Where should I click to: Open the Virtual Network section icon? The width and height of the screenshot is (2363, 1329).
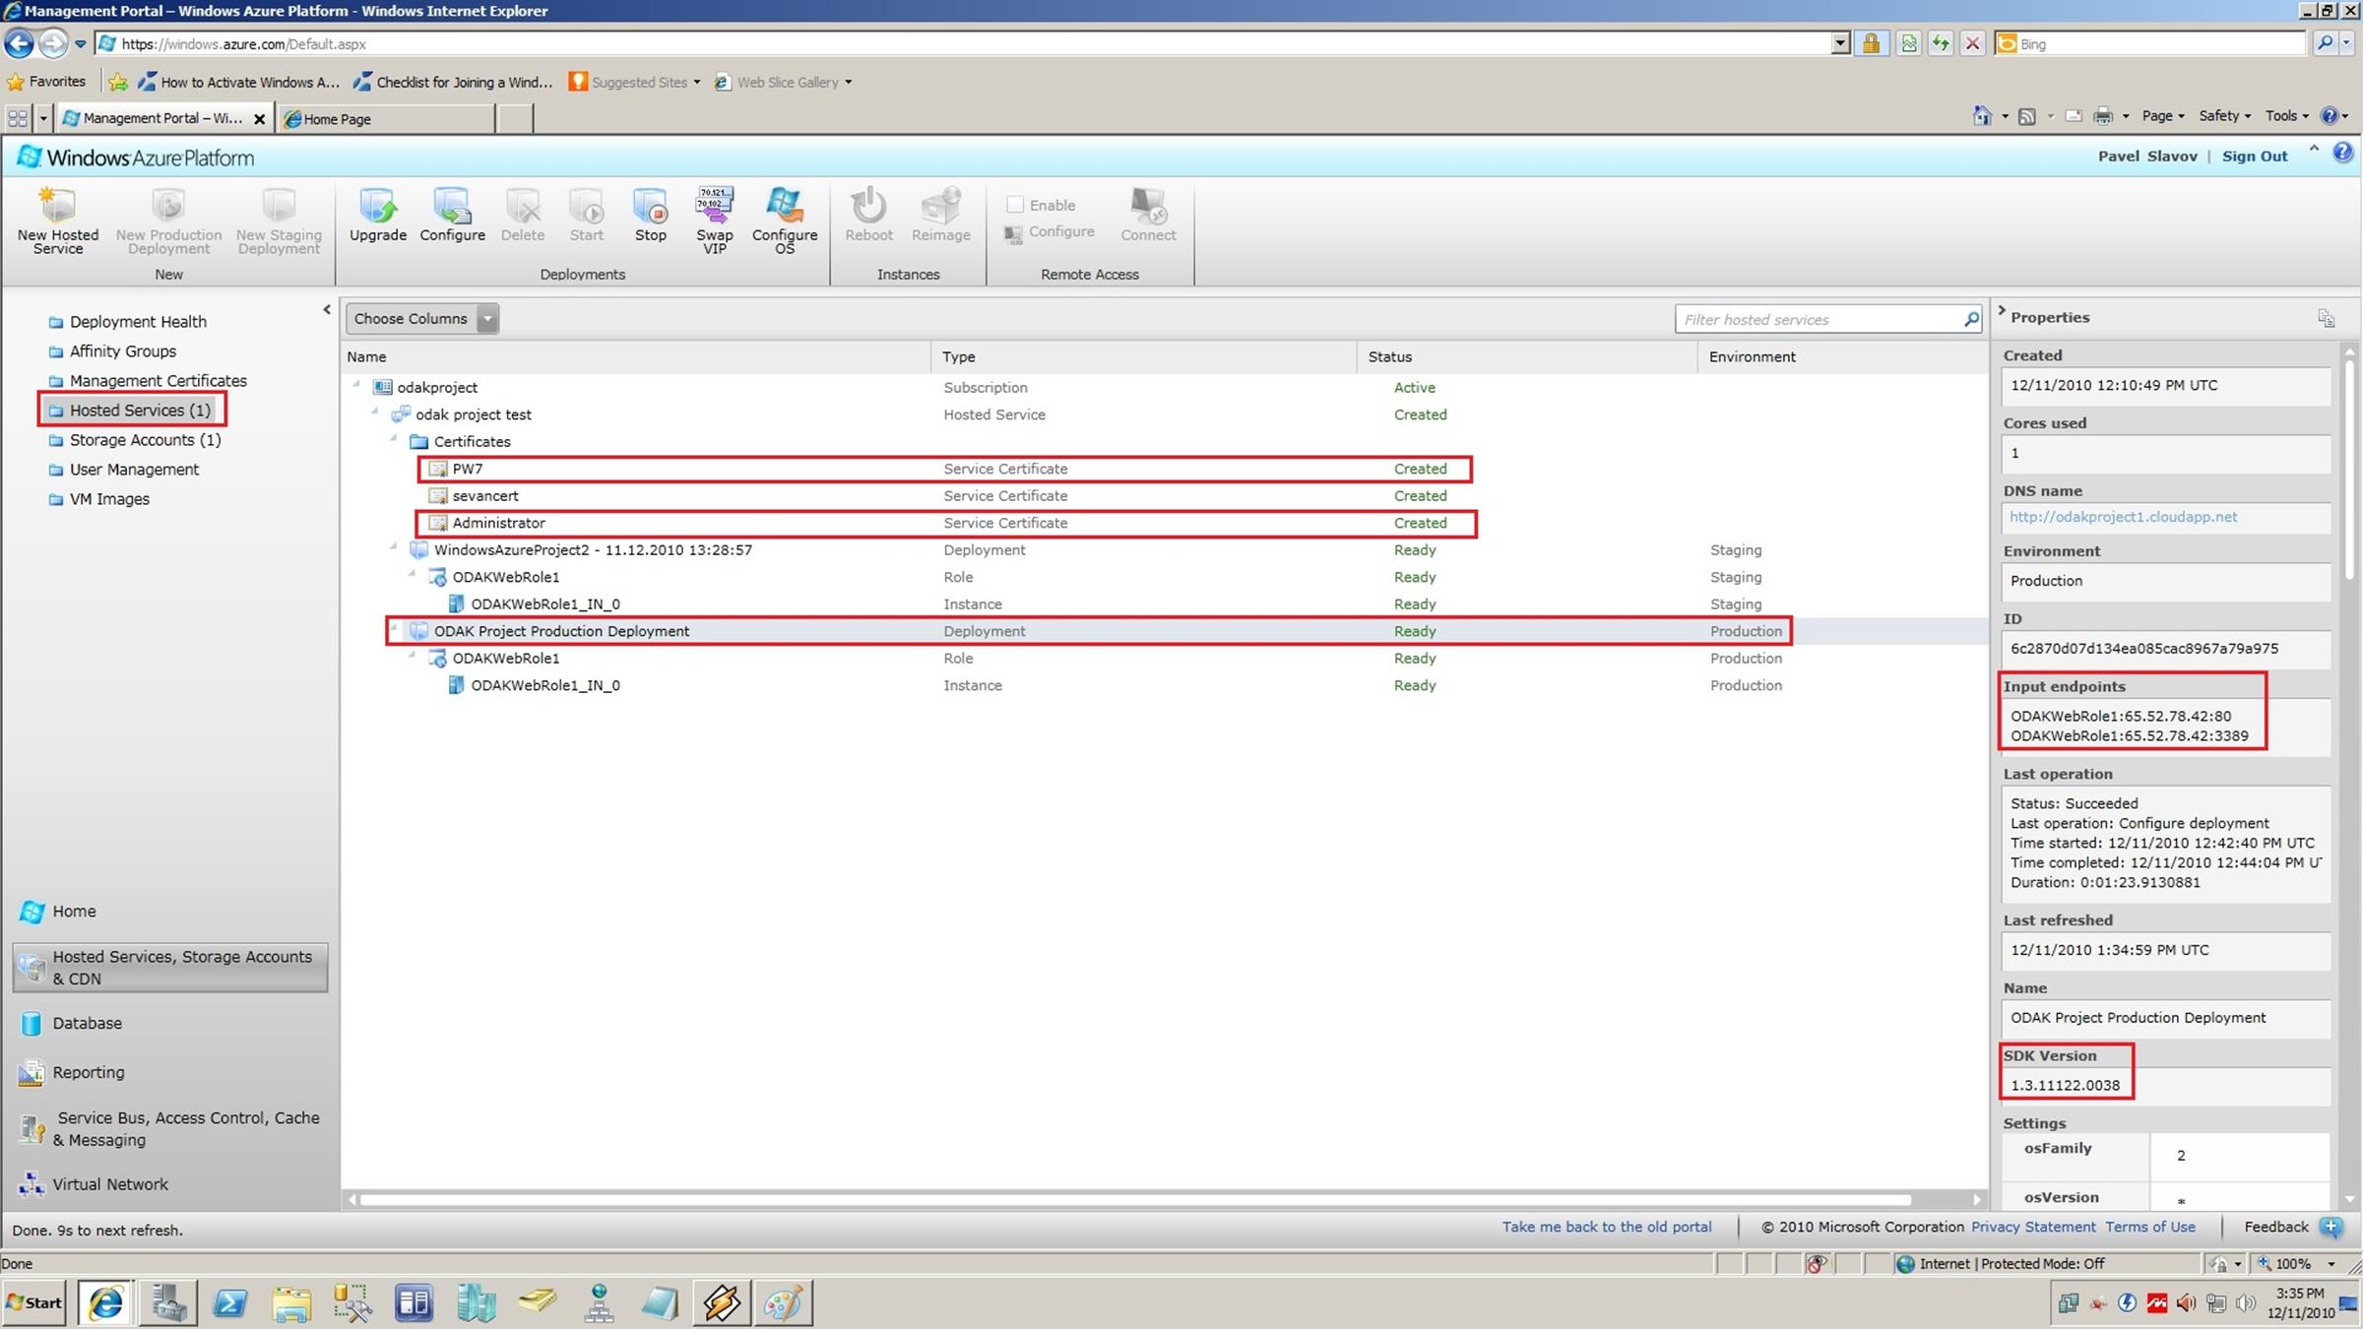[x=31, y=1184]
